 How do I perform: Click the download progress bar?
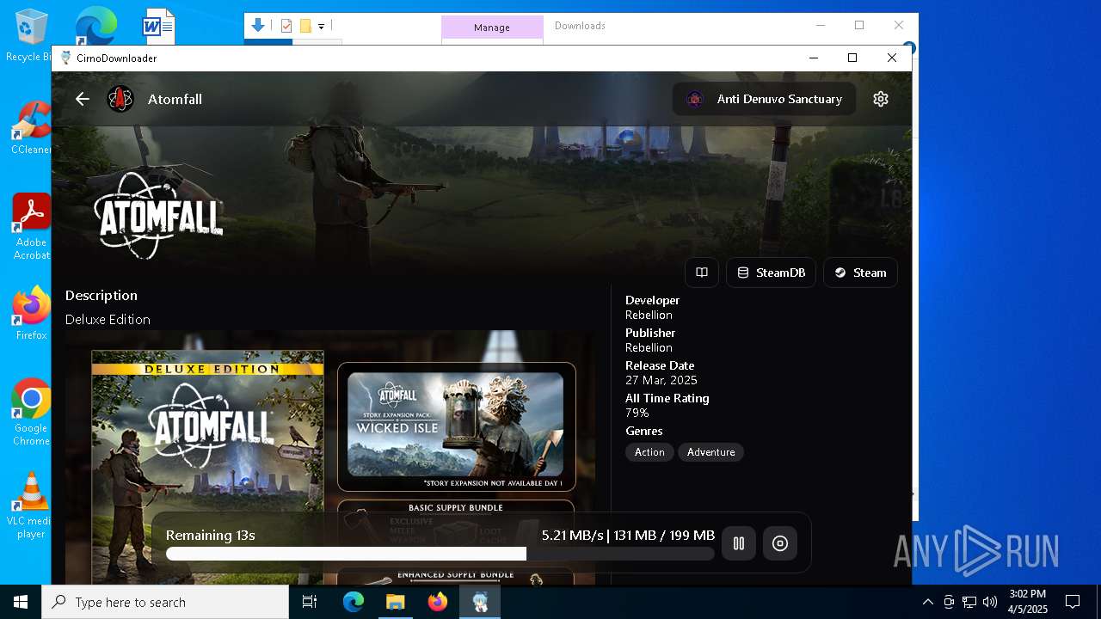[x=440, y=555]
